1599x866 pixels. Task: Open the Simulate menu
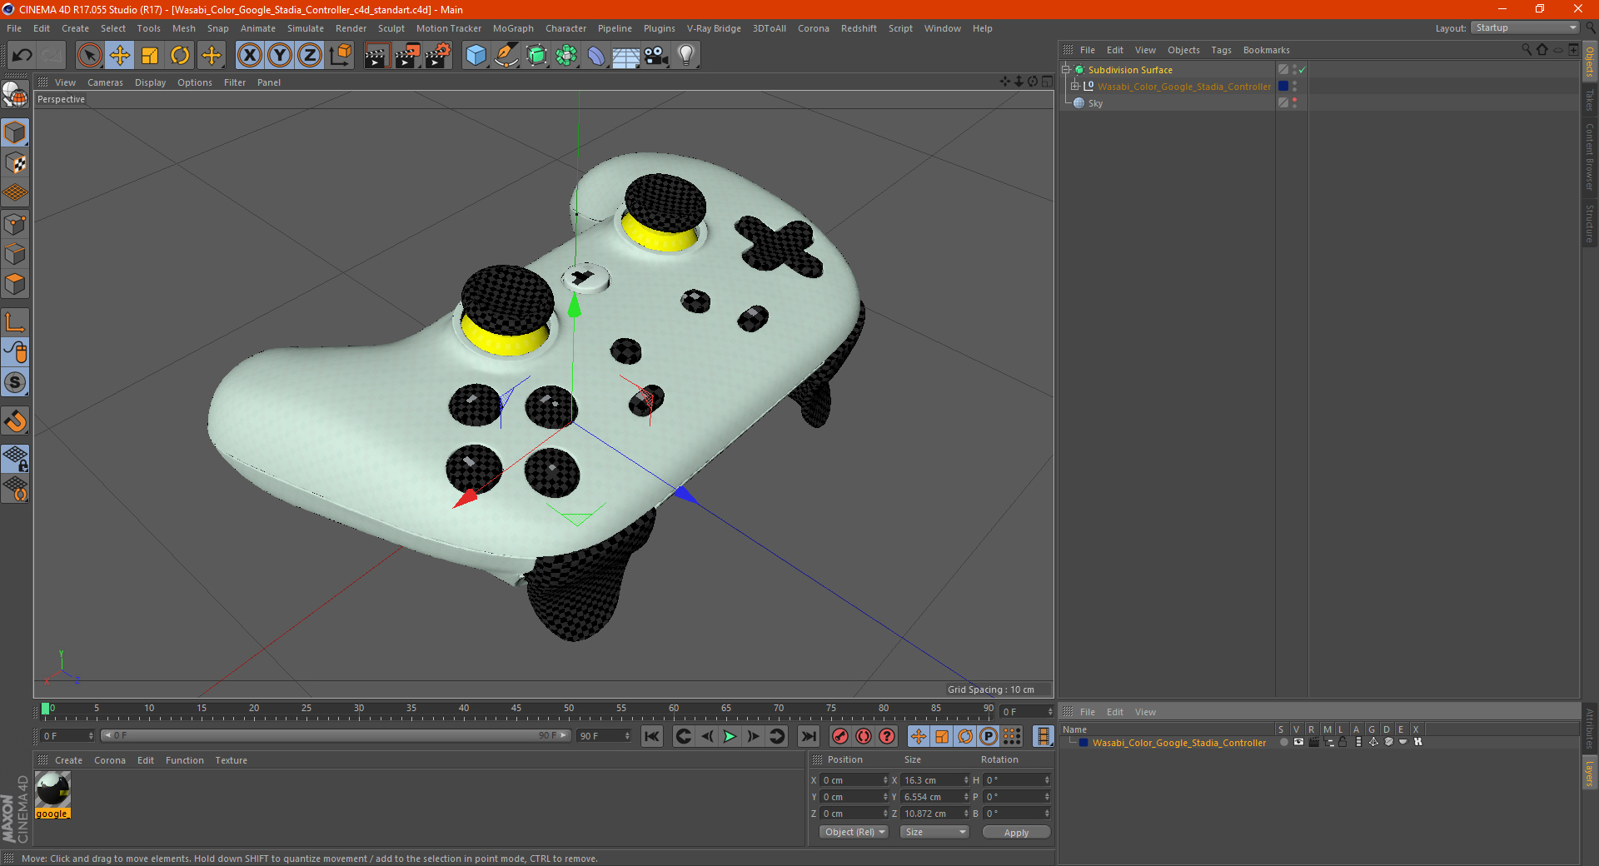[306, 28]
